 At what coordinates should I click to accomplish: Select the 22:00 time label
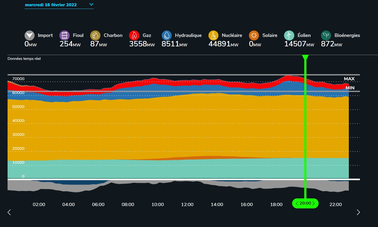coord(335,204)
